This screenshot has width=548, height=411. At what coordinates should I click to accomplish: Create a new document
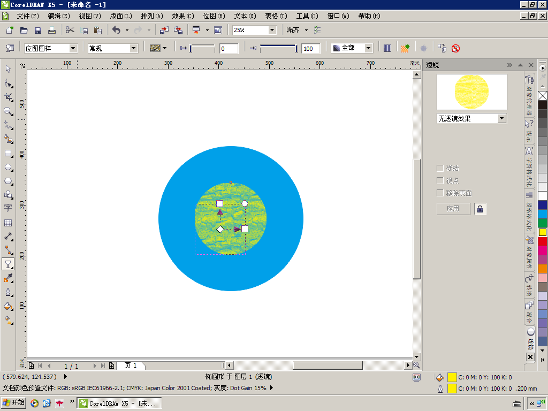point(10,30)
